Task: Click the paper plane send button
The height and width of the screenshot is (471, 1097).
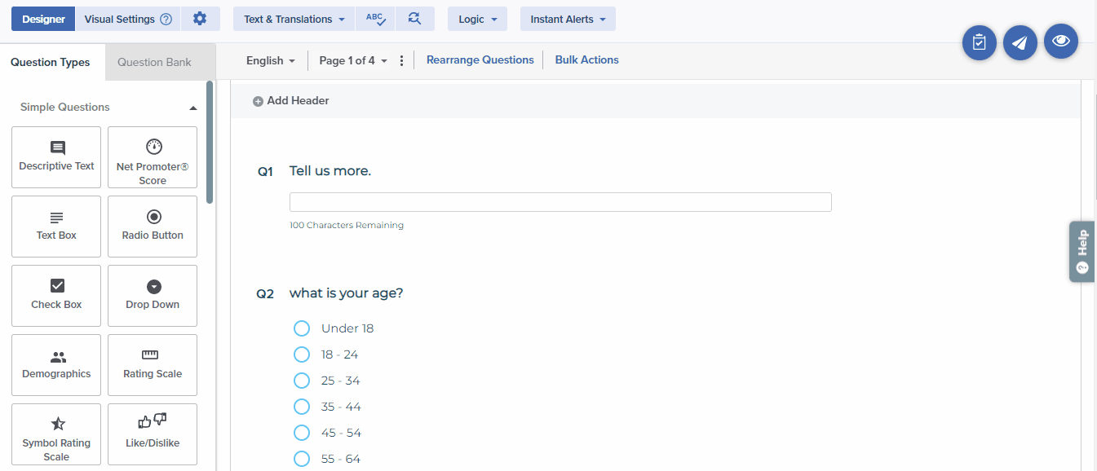Action: [1020, 42]
